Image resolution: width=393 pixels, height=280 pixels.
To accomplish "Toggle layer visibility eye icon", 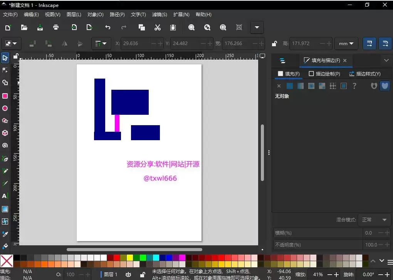I will tap(128, 275).
